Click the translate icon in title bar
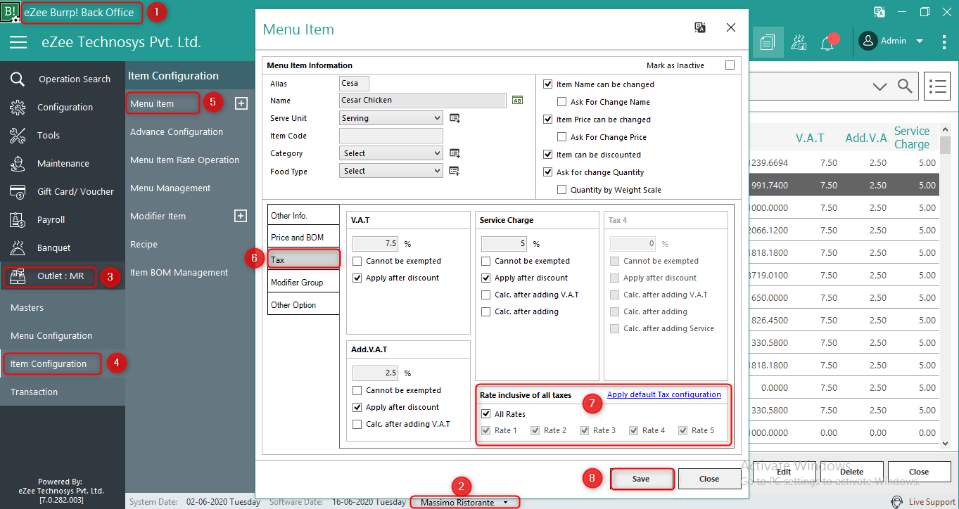 [879, 11]
